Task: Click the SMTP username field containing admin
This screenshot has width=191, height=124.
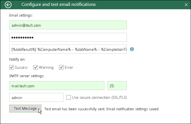Action: click(x=36, y=98)
